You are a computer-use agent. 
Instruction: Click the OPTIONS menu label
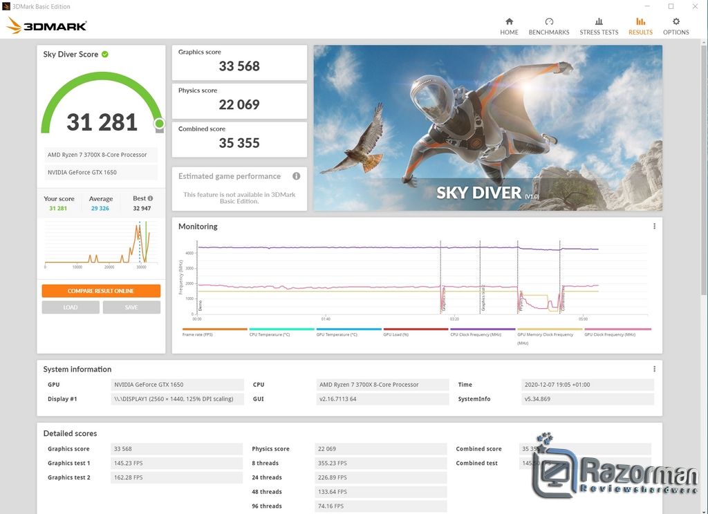(x=676, y=32)
